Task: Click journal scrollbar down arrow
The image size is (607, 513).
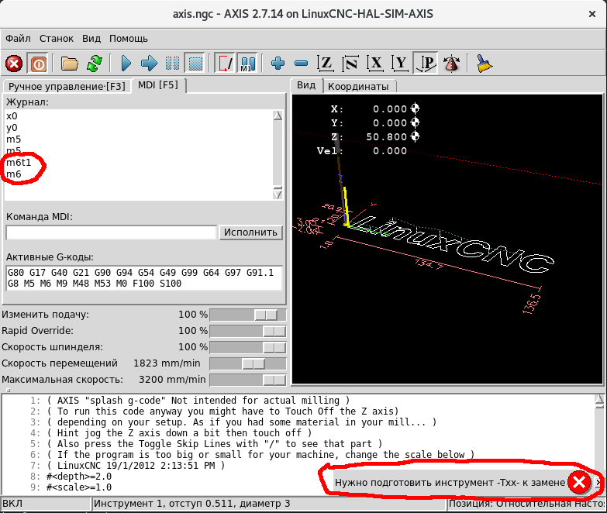Action: tap(278, 194)
